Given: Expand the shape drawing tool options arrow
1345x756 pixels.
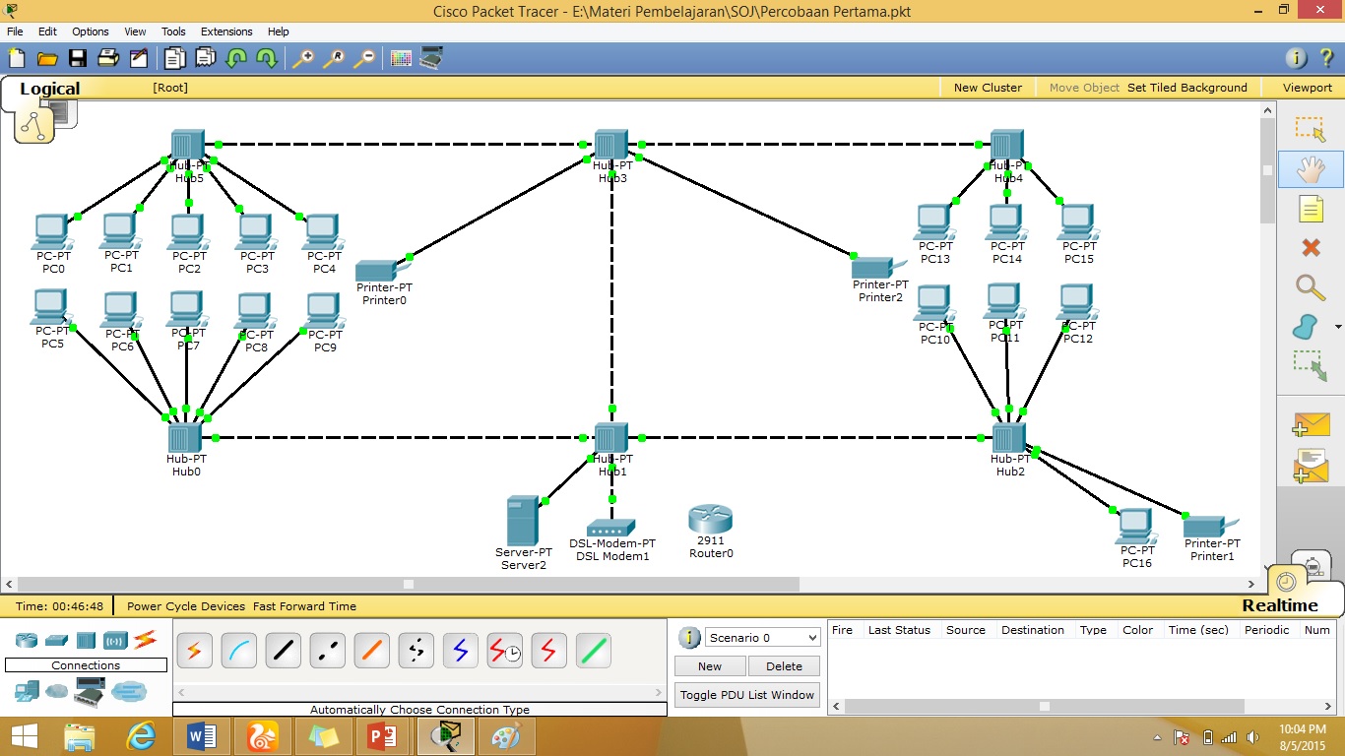Looking at the screenshot, I should [1336, 326].
